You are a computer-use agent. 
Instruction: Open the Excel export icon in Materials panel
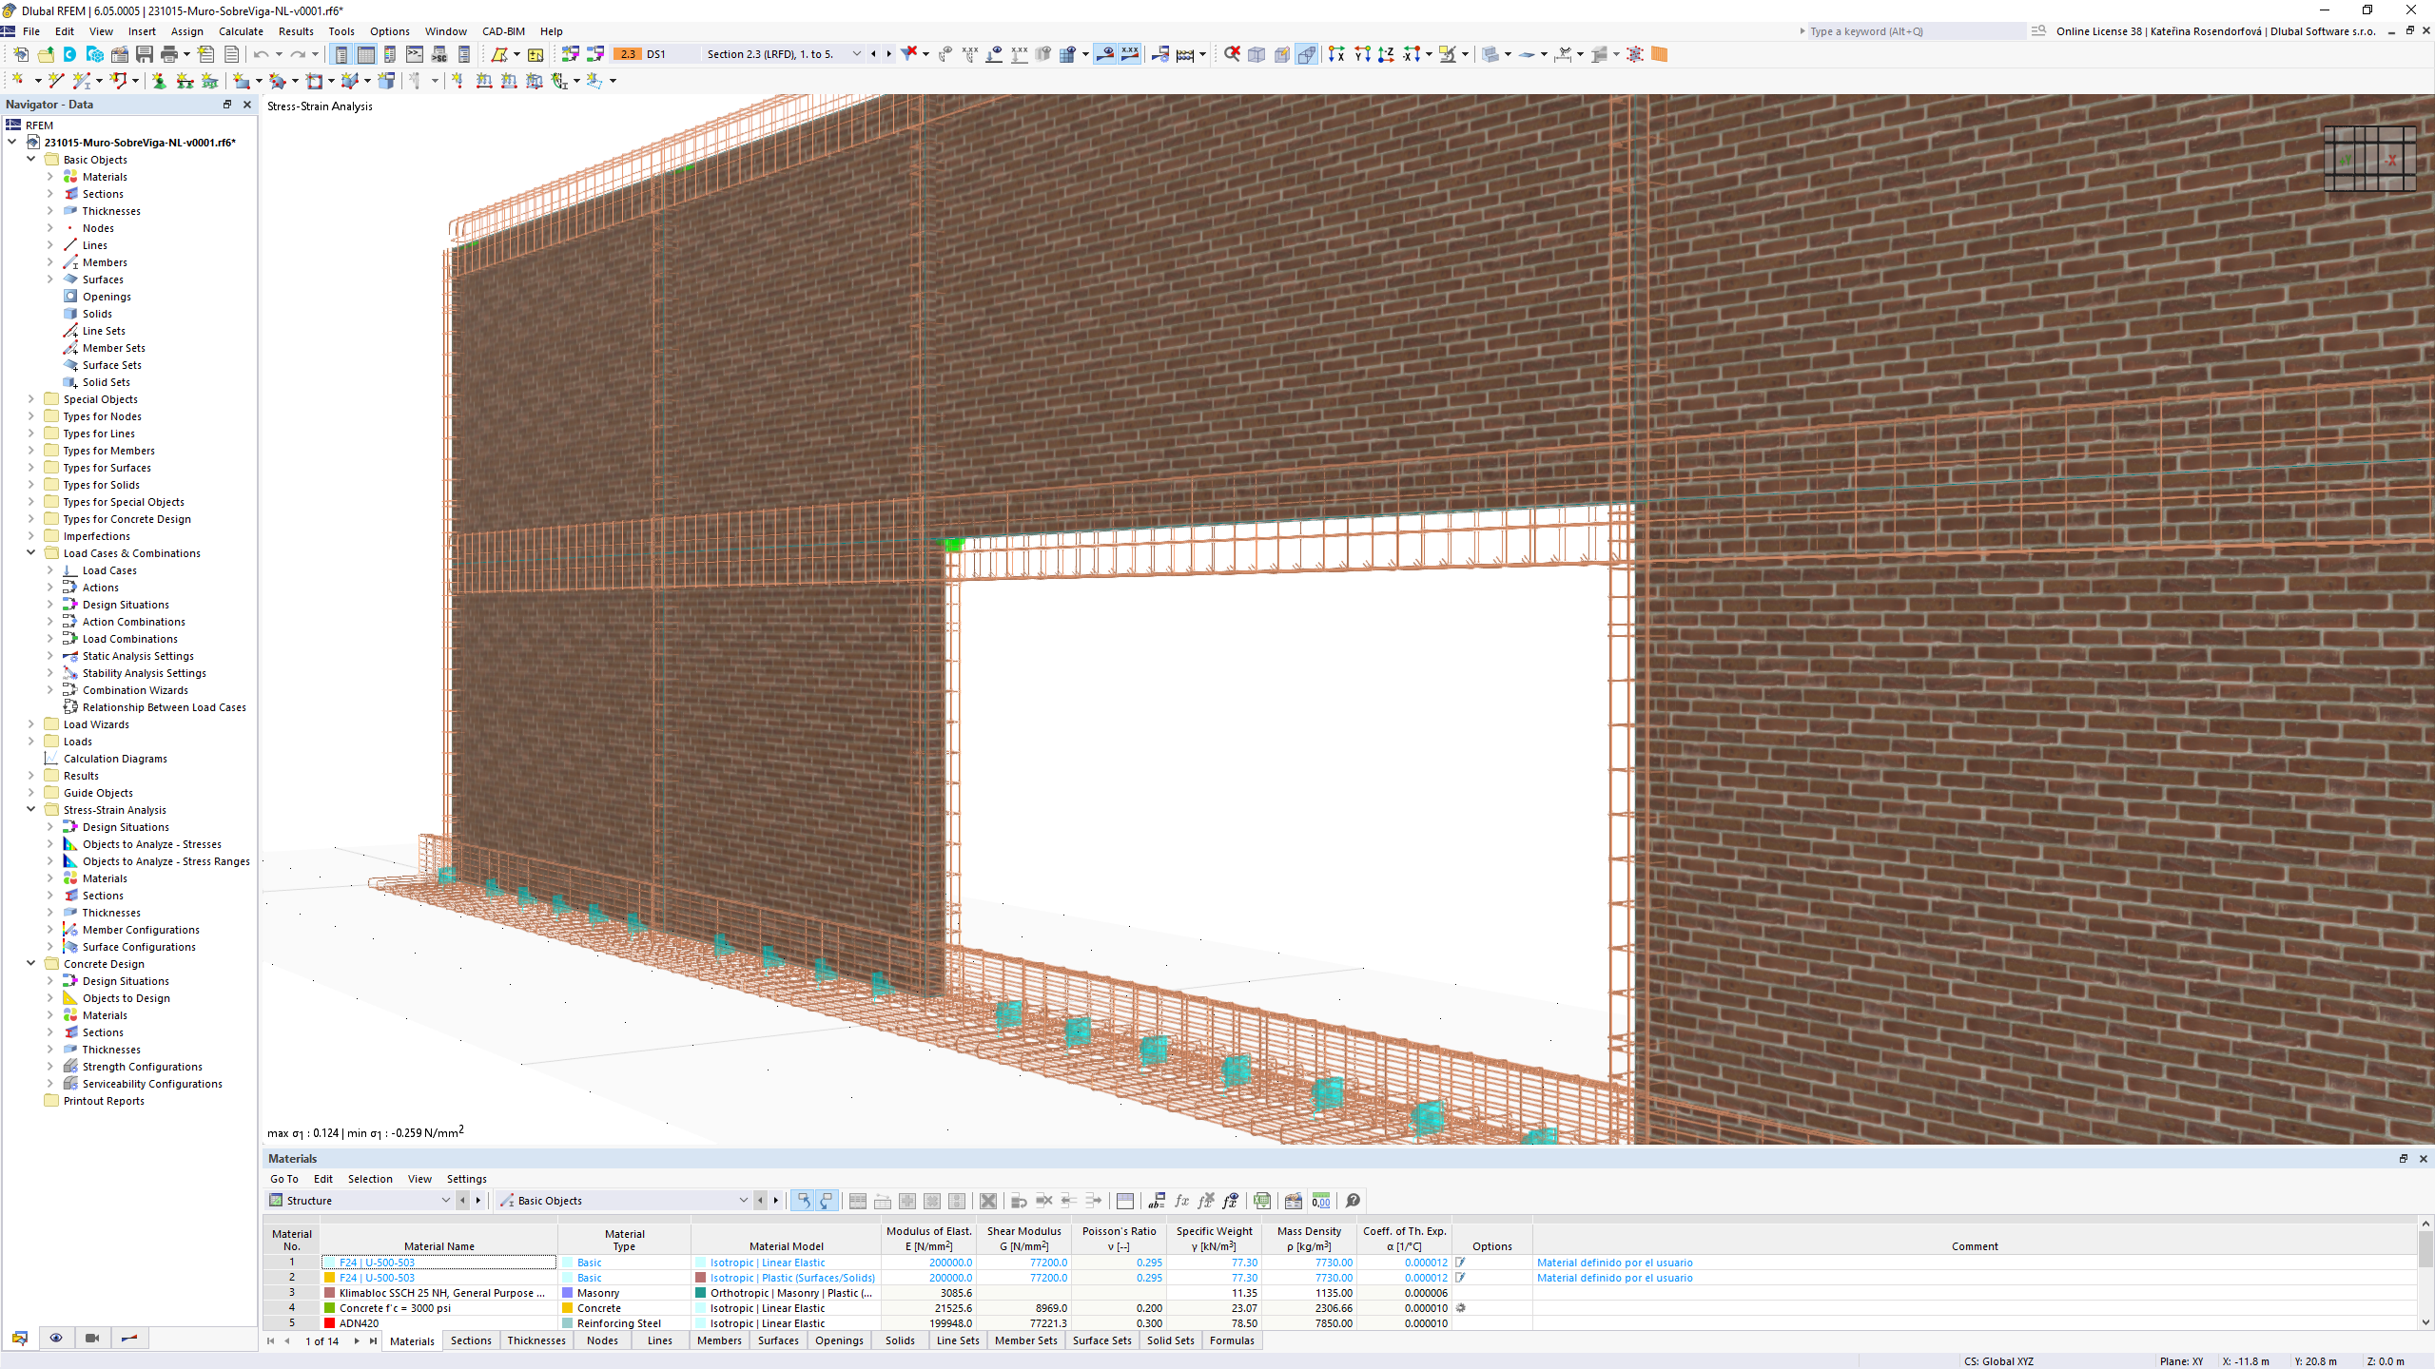(1263, 1201)
